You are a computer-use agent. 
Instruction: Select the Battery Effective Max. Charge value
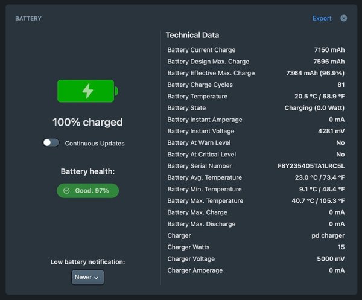315,73
